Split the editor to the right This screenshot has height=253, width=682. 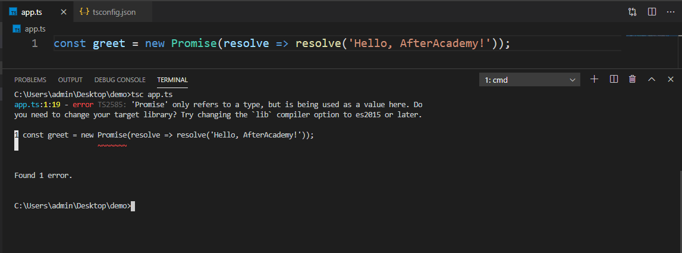tap(652, 12)
